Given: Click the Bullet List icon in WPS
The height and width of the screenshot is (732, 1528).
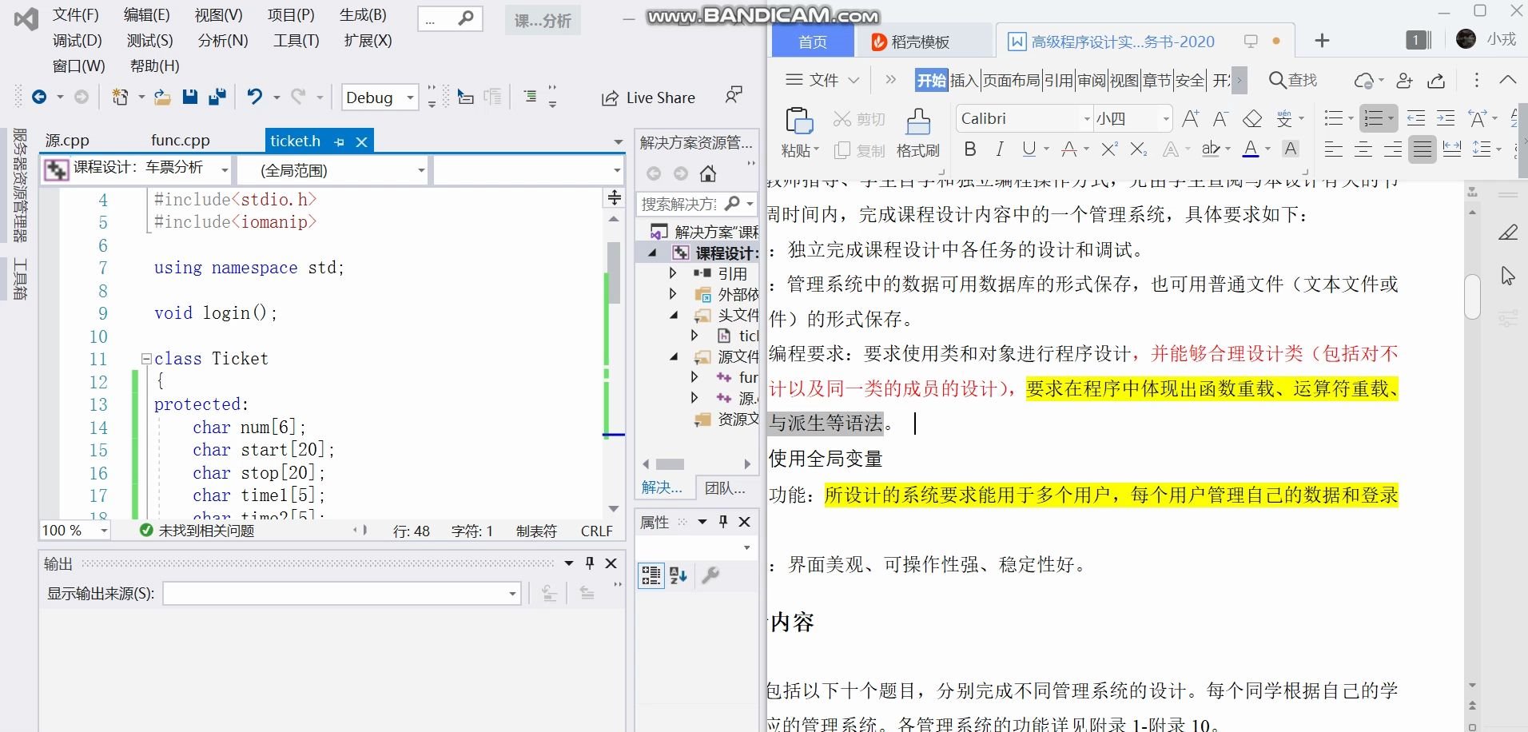Looking at the screenshot, I should (1333, 119).
